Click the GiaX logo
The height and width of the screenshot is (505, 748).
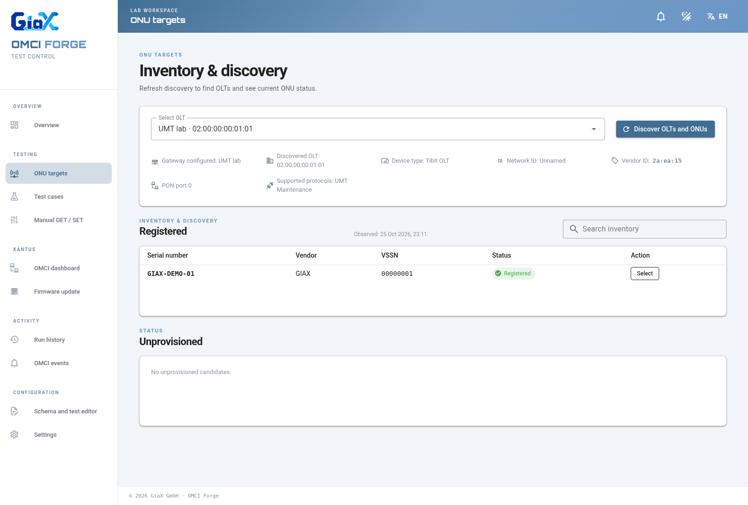[35, 22]
